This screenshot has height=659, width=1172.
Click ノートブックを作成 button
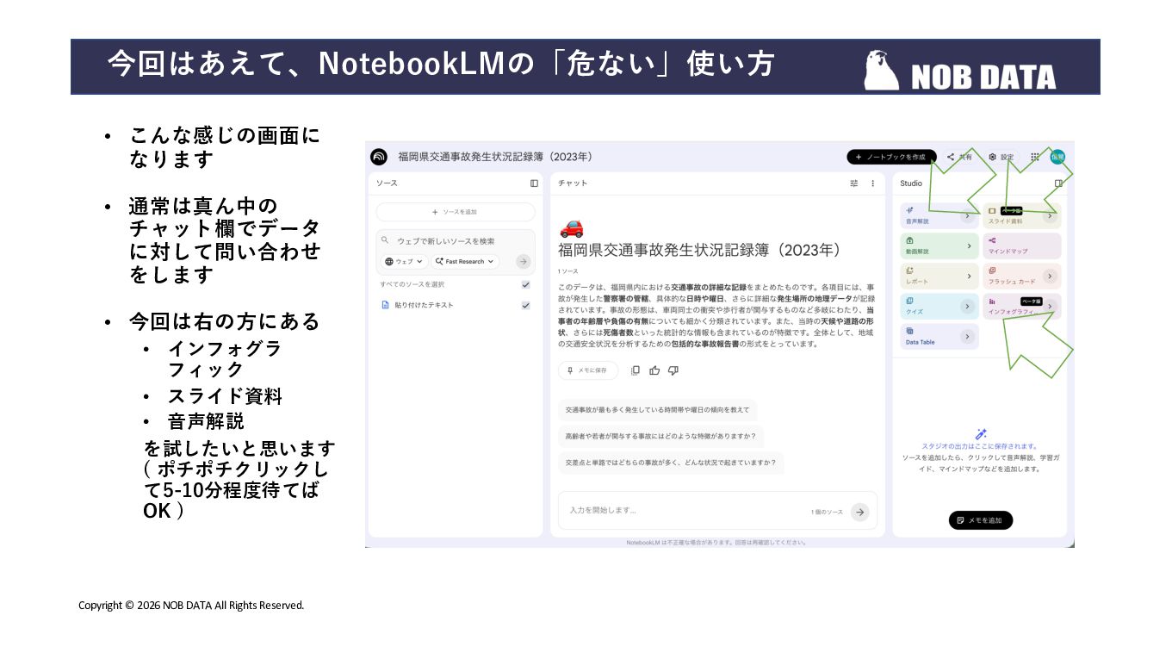[x=891, y=157]
